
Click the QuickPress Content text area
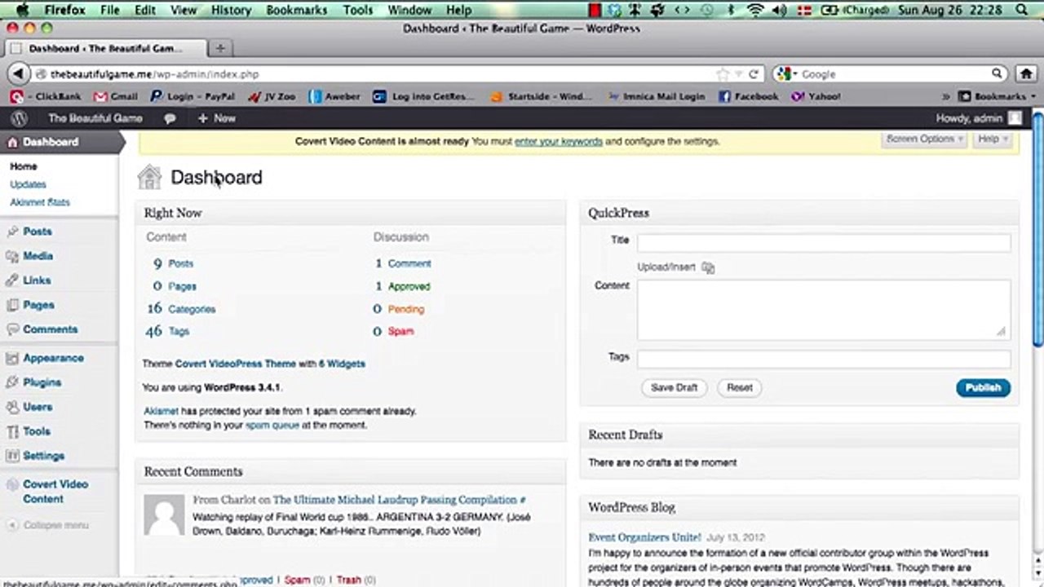click(824, 310)
